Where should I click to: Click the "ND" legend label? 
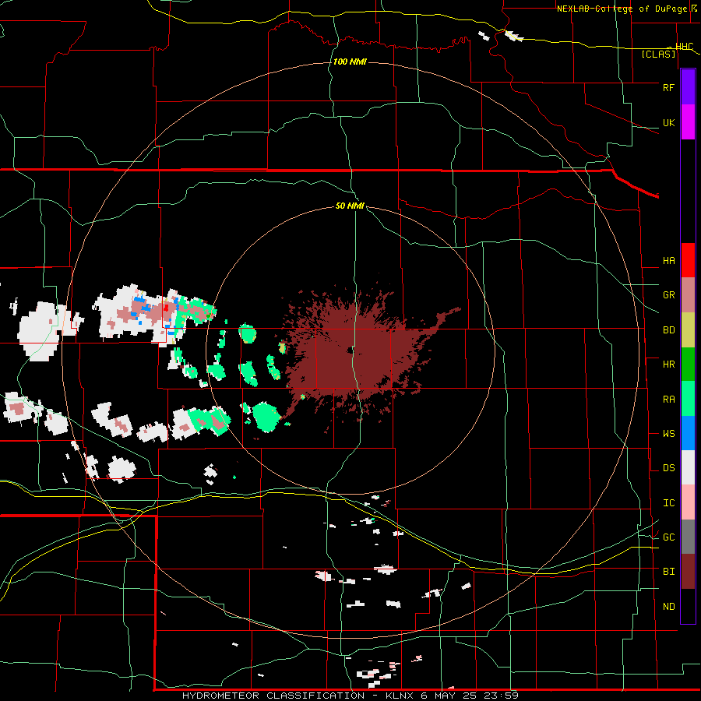(668, 607)
